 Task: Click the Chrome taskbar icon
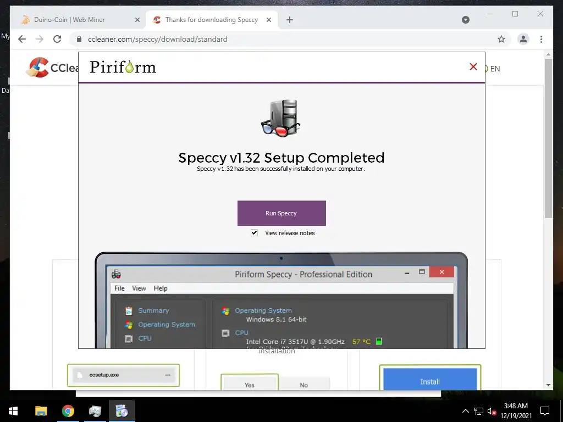68,411
